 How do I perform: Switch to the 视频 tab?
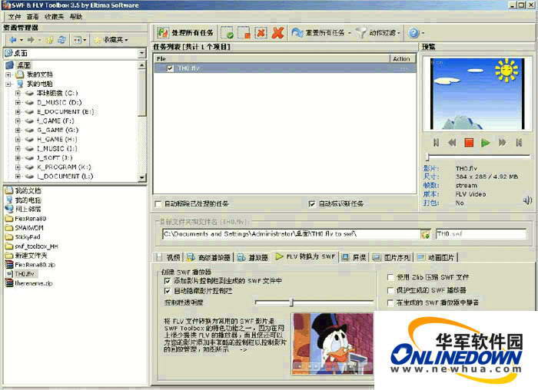pyautogui.click(x=169, y=257)
